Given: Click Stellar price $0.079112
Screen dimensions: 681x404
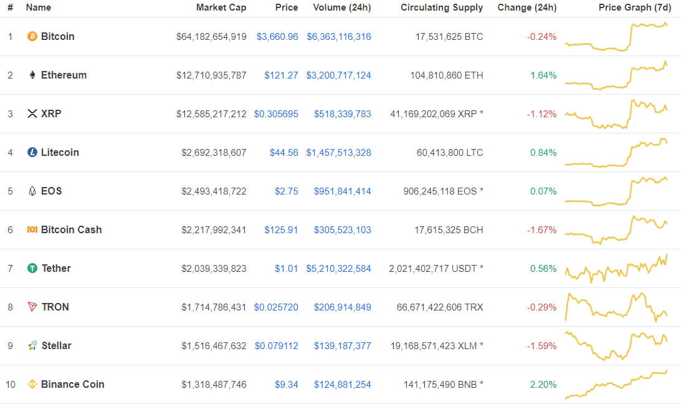Looking at the screenshot, I should pos(277,346).
